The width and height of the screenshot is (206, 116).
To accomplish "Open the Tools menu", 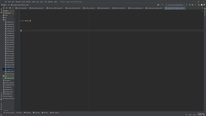I will coord(42,2).
